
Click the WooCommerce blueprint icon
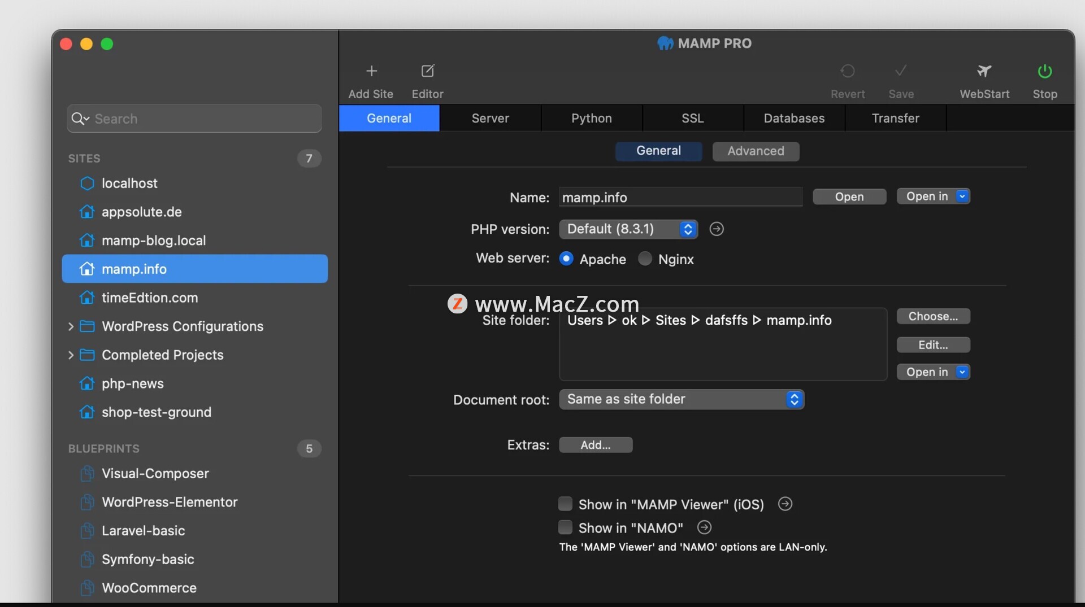pos(87,588)
